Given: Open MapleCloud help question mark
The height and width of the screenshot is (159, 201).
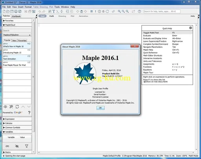Looking at the screenshot, I should [29, 112].
